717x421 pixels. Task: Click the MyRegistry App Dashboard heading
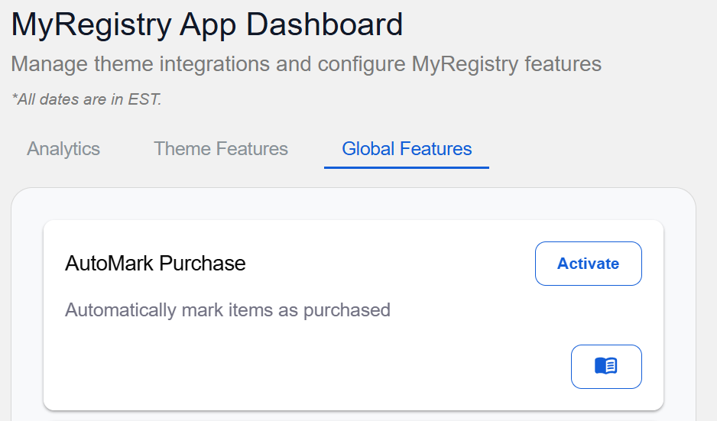pyautogui.click(x=207, y=24)
